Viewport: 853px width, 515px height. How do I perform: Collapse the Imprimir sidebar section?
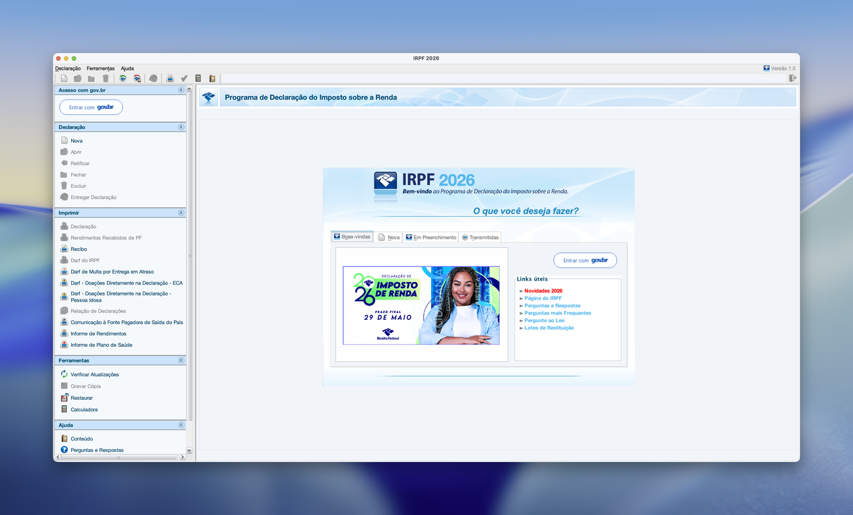pyautogui.click(x=181, y=212)
